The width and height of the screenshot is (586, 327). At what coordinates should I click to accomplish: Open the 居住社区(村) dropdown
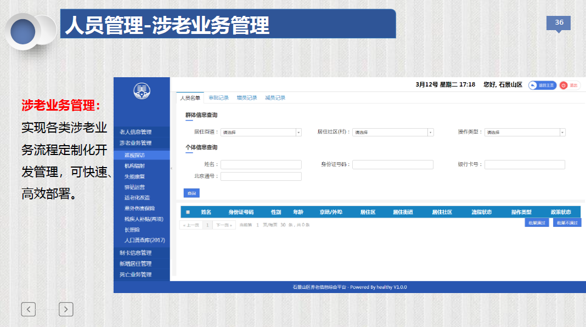[x=393, y=132]
